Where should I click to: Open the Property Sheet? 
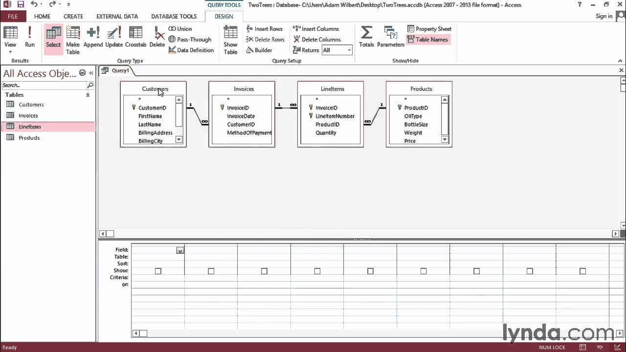[429, 29]
